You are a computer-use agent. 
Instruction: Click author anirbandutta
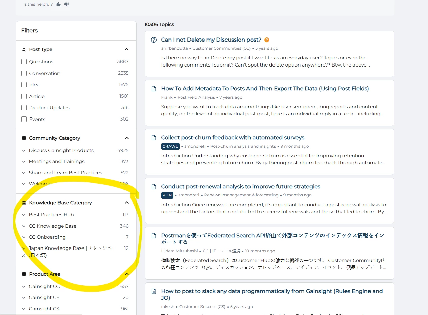click(x=174, y=48)
